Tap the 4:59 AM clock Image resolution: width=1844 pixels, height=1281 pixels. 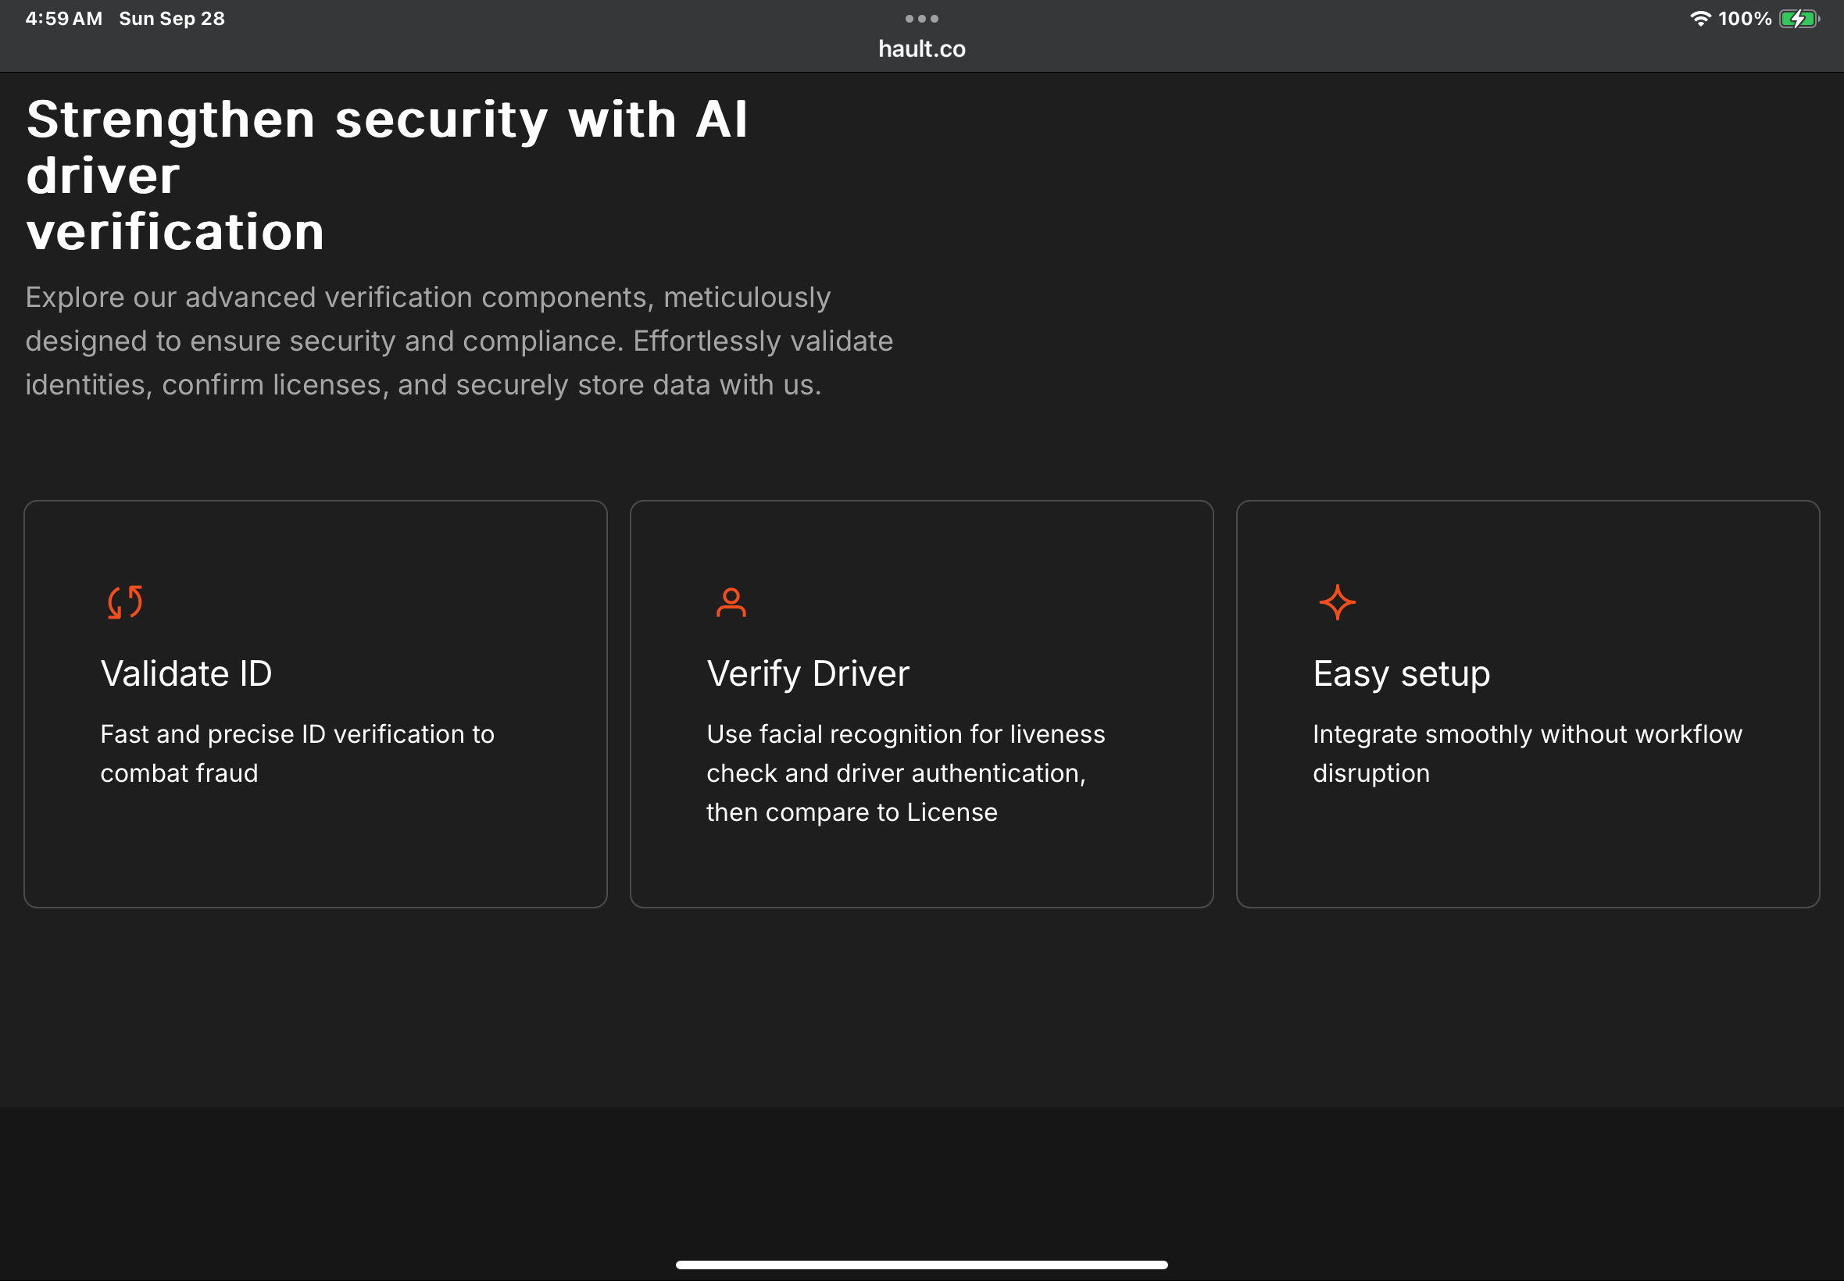pyautogui.click(x=64, y=19)
